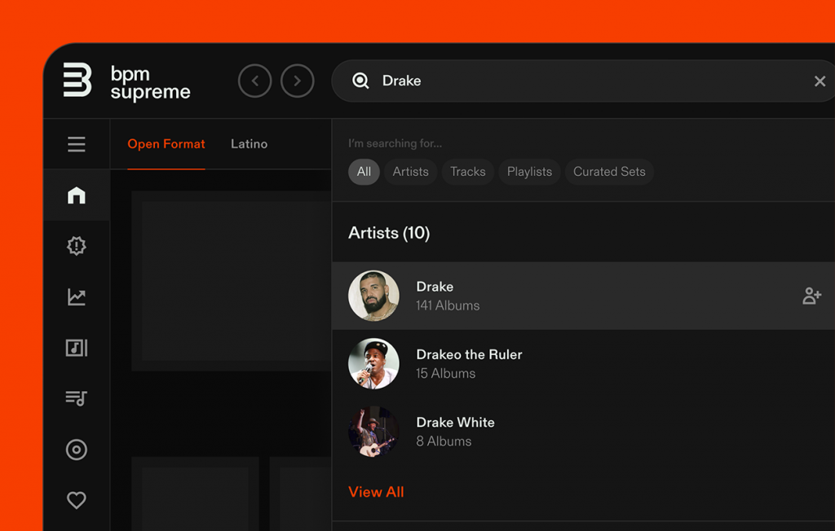Go to Home in the sidebar
835x531 pixels.
coord(77,195)
